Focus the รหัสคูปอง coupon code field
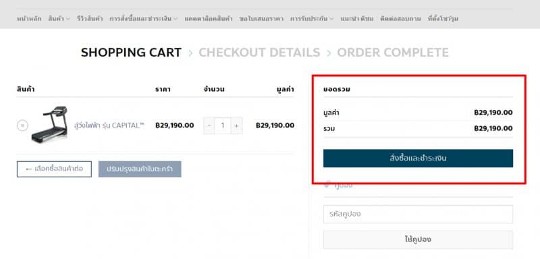The image size is (540, 259). tap(418, 214)
